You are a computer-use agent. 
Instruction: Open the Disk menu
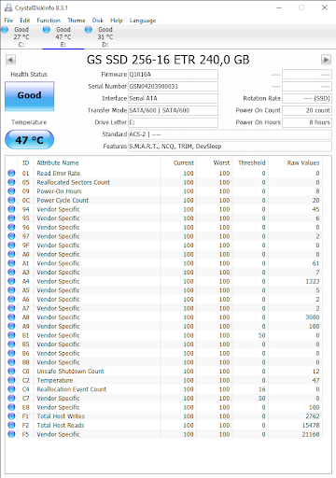pos(97,21)
